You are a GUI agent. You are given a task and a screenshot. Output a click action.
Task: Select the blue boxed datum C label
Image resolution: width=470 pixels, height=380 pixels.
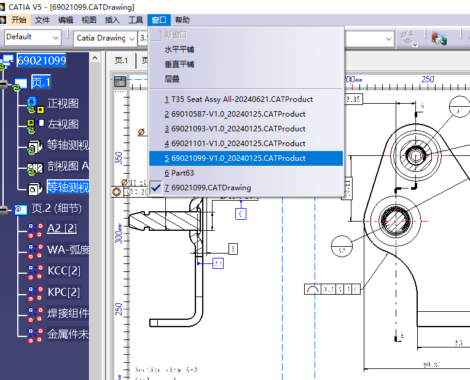click(241, 214)
